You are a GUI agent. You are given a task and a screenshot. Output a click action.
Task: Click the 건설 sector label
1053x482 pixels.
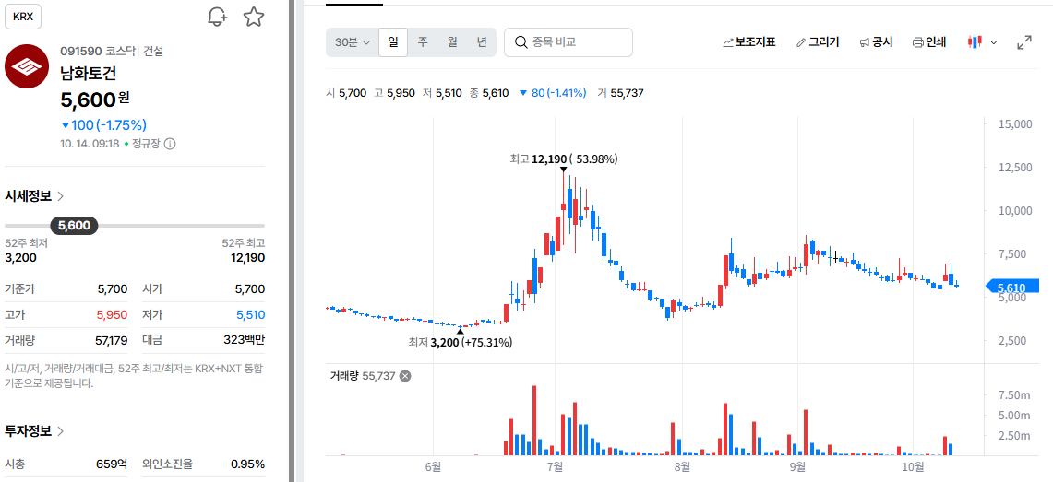(x=153, y=51)
